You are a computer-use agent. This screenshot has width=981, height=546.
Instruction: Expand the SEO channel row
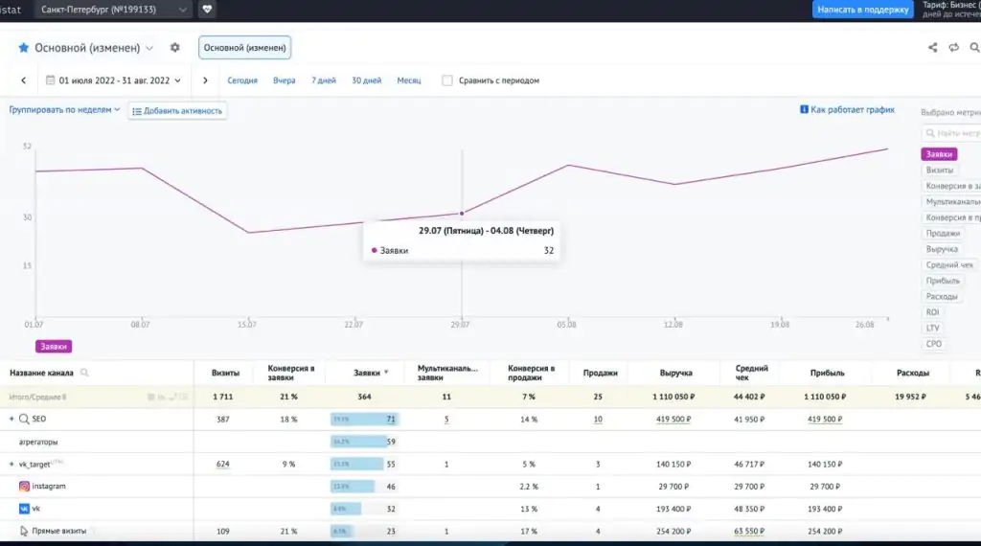pos(11,419)
